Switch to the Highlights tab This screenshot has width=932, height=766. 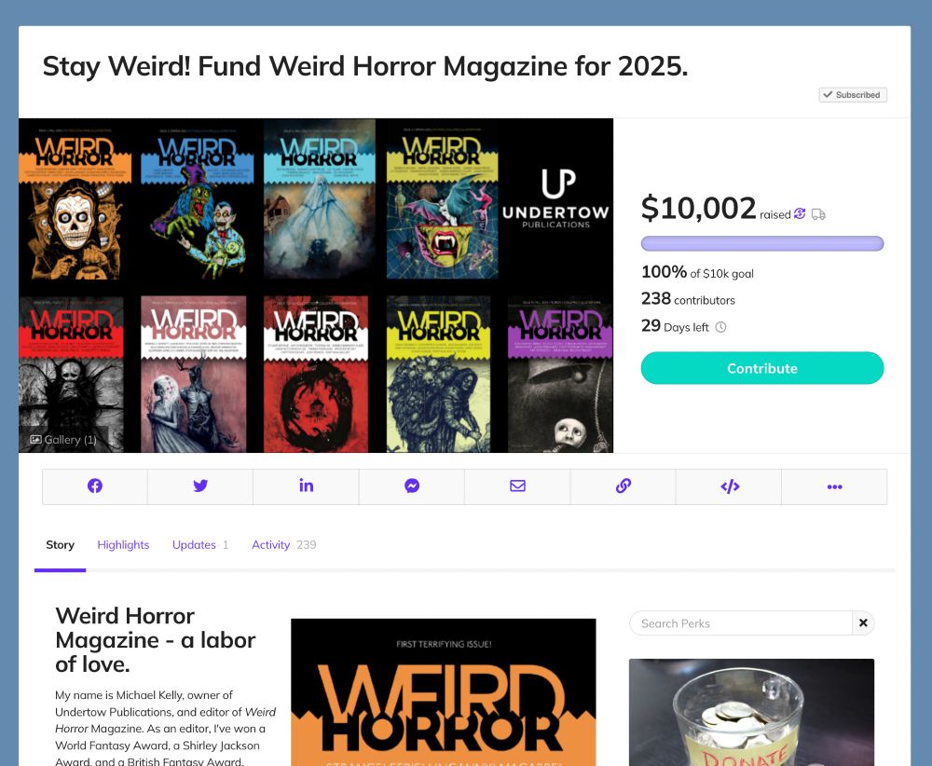tap(123, 544)
